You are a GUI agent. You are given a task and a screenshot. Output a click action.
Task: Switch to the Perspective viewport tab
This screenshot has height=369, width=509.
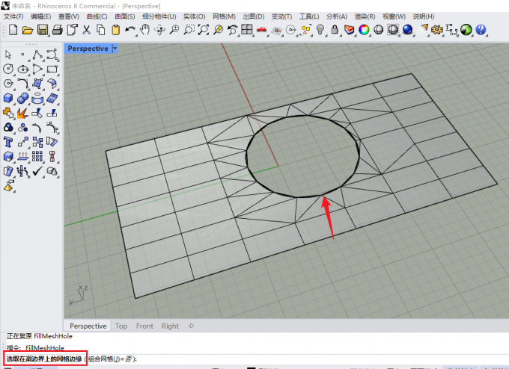(88, 326)
